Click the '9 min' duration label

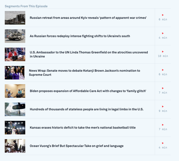tap(163, 111)
